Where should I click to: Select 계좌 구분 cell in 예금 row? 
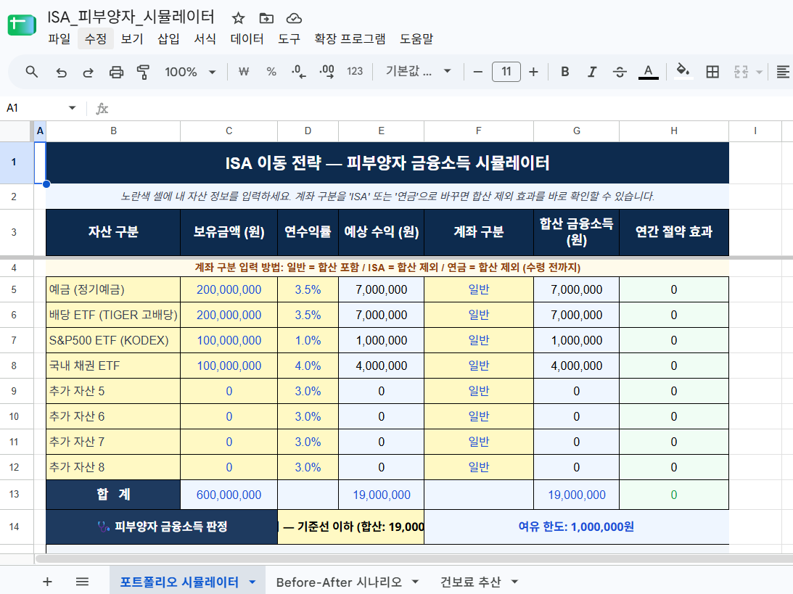click(x=478, y=289)
